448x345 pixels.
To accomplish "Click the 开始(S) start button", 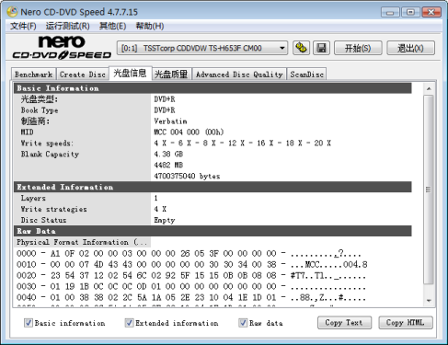I will point(358,48).
